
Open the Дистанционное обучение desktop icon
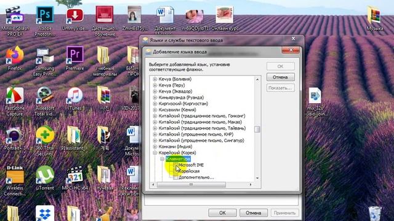tap(105, 15)
